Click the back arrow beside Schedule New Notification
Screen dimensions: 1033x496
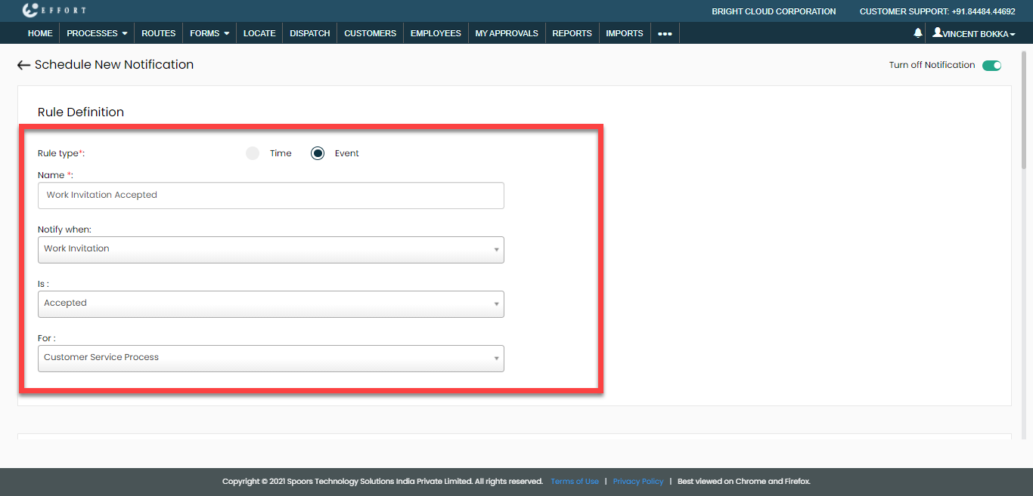click(23, 66)
